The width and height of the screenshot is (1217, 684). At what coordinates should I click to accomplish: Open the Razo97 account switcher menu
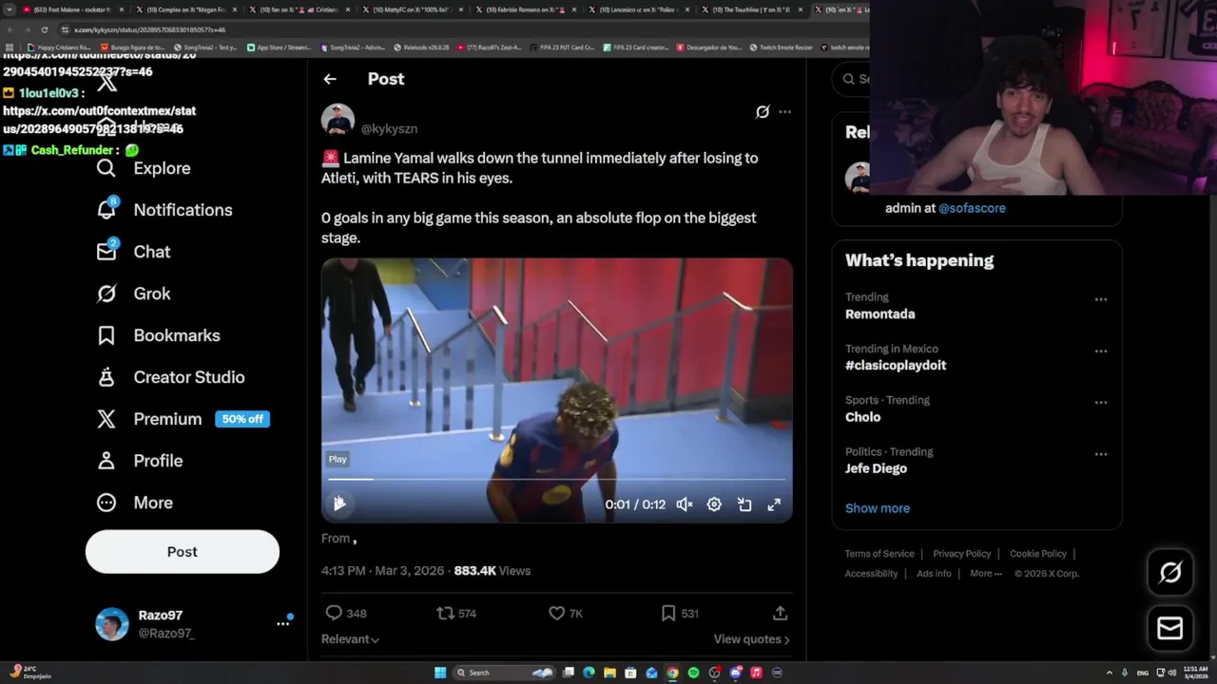pyautogui.click(x=283, y=624)
